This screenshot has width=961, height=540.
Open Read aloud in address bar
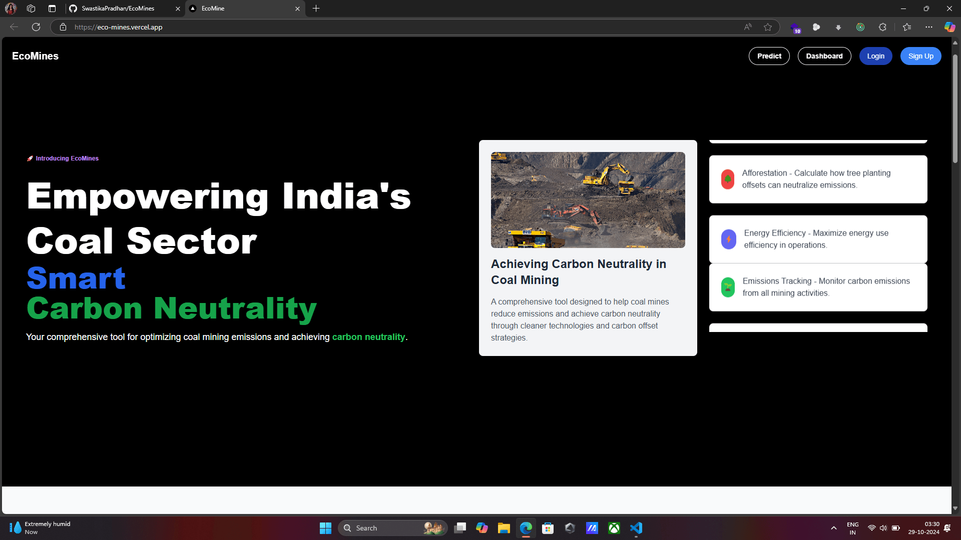coord(748,27)
